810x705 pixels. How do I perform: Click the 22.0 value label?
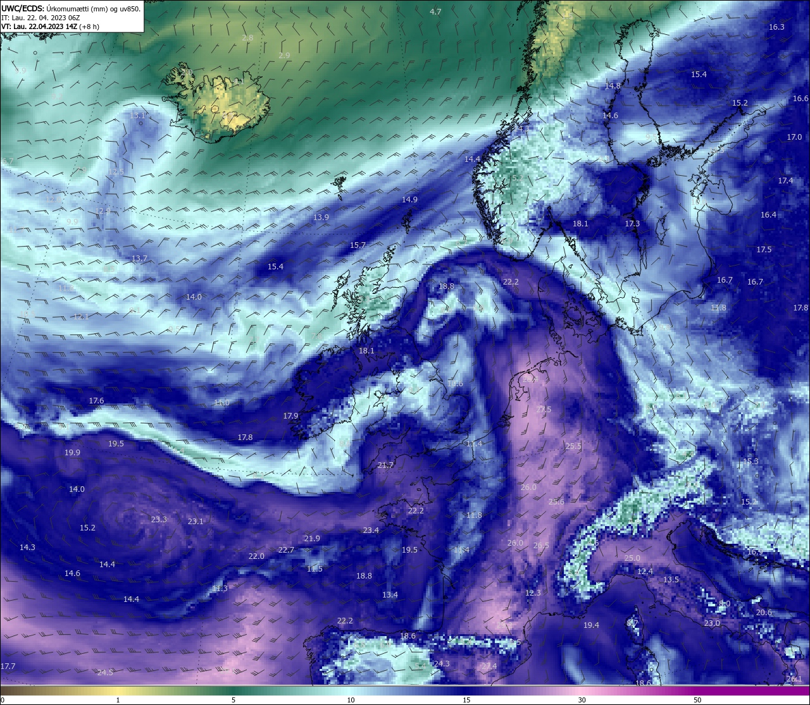pyautogui.click(x=256, y=556)
